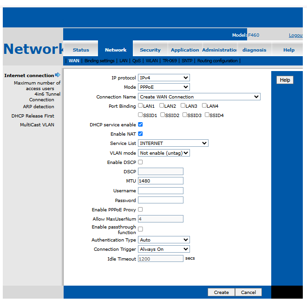This screenshot has height=307, width=307.
Task: Toggle DHCP service enable checkbox
Action: (x=141, y=124)
